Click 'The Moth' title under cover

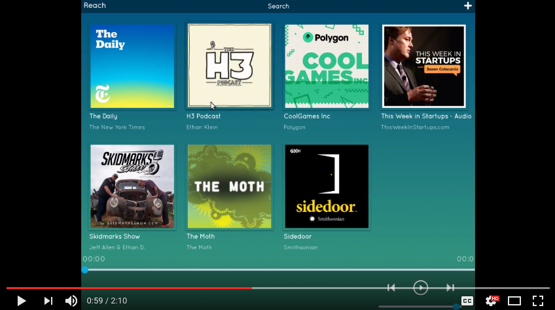200,236
